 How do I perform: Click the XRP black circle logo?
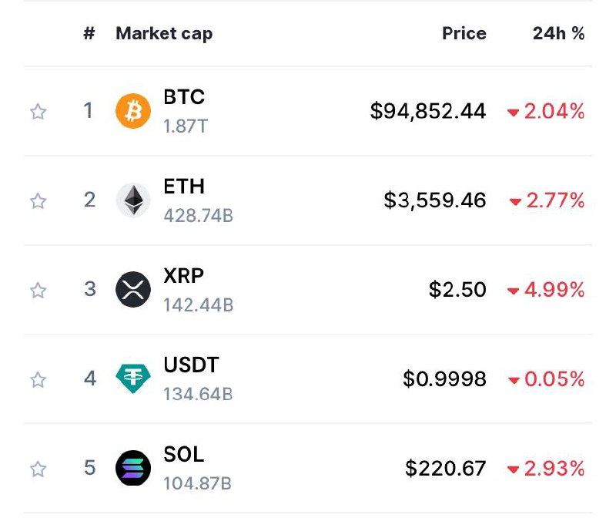click(x=132, y=290)
